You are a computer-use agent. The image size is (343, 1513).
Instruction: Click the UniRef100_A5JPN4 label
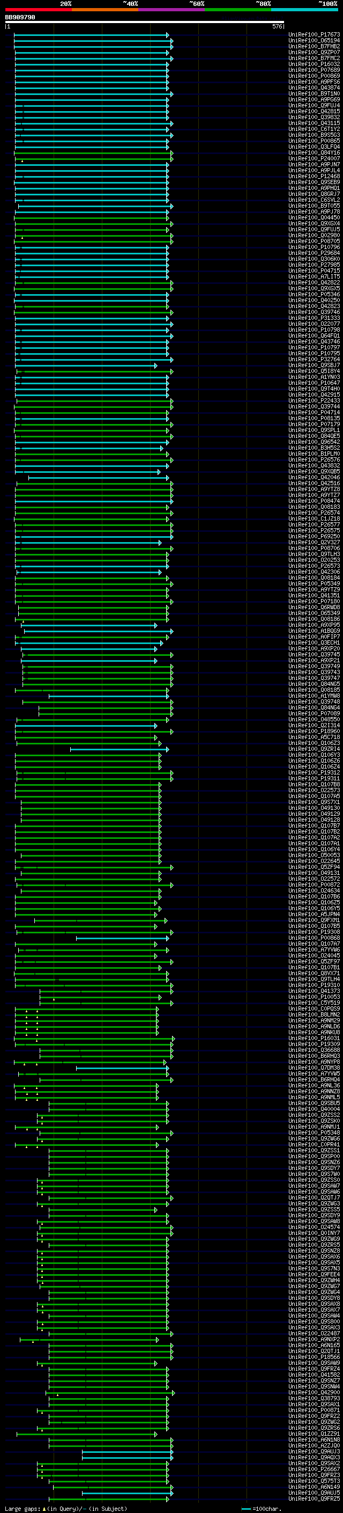[x=314, y=915]
